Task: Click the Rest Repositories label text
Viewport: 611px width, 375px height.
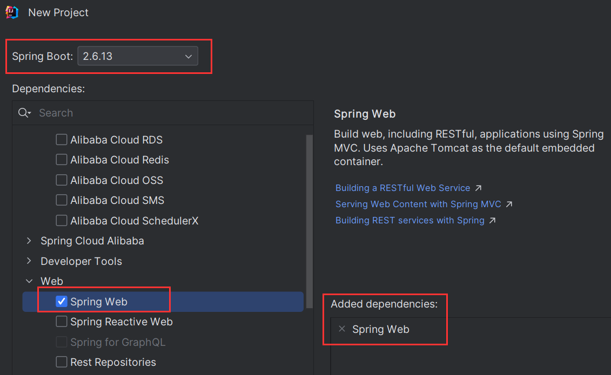Action: [113, 362]
